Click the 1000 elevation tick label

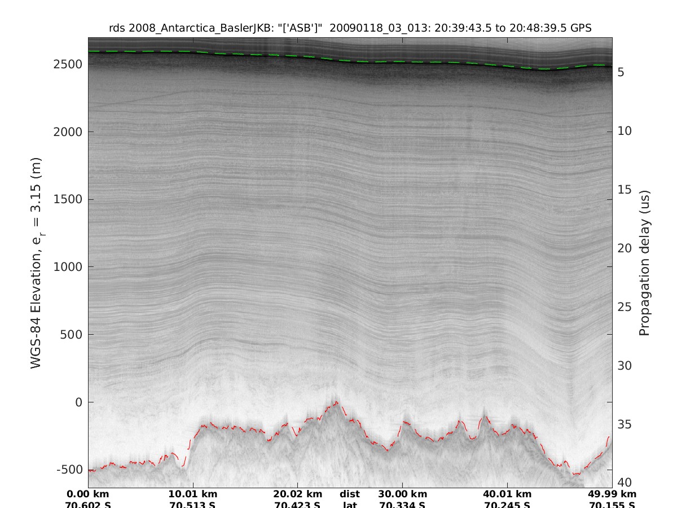tap(68, 267)
